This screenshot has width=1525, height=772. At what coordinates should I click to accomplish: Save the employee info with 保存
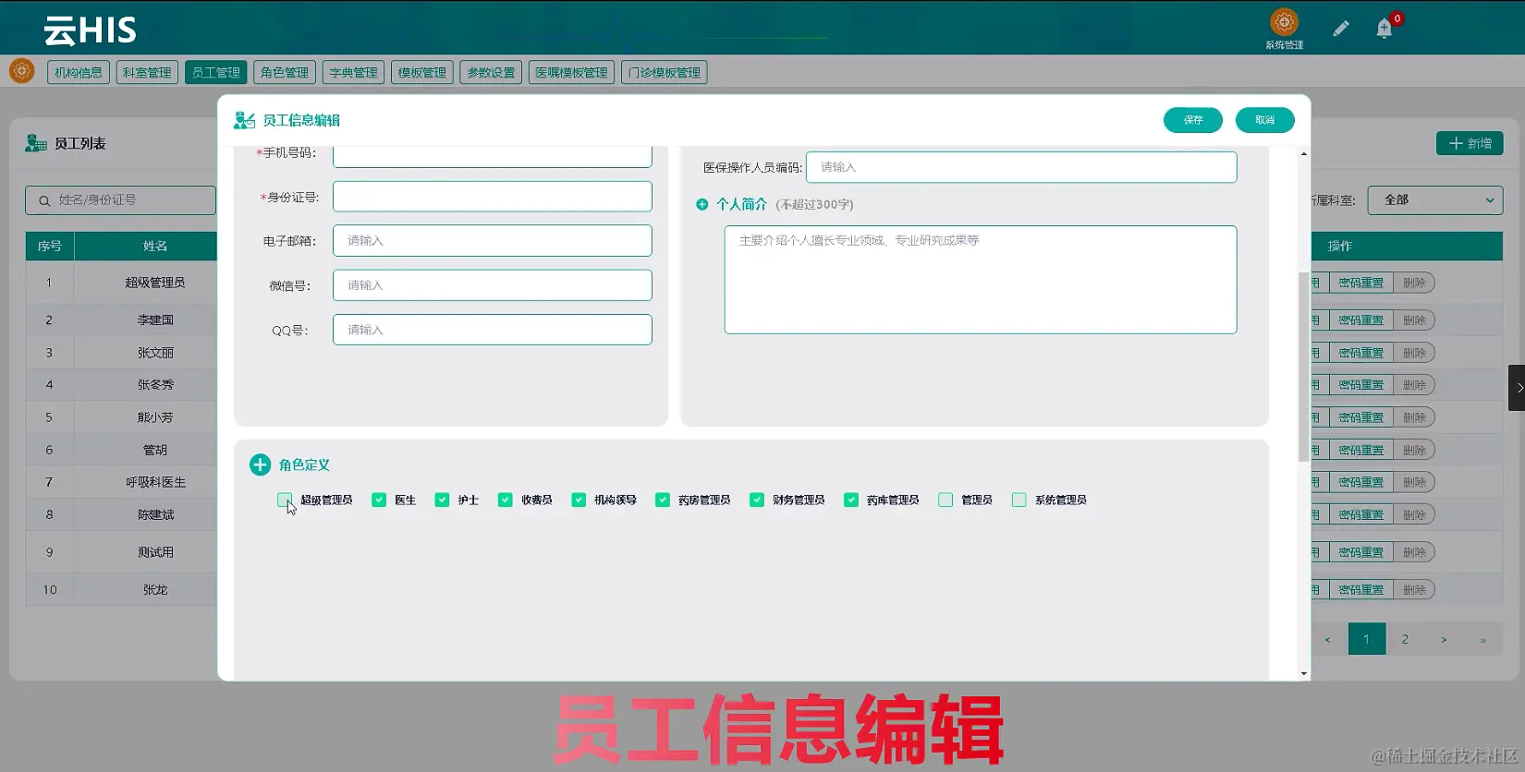point(1193,120)
